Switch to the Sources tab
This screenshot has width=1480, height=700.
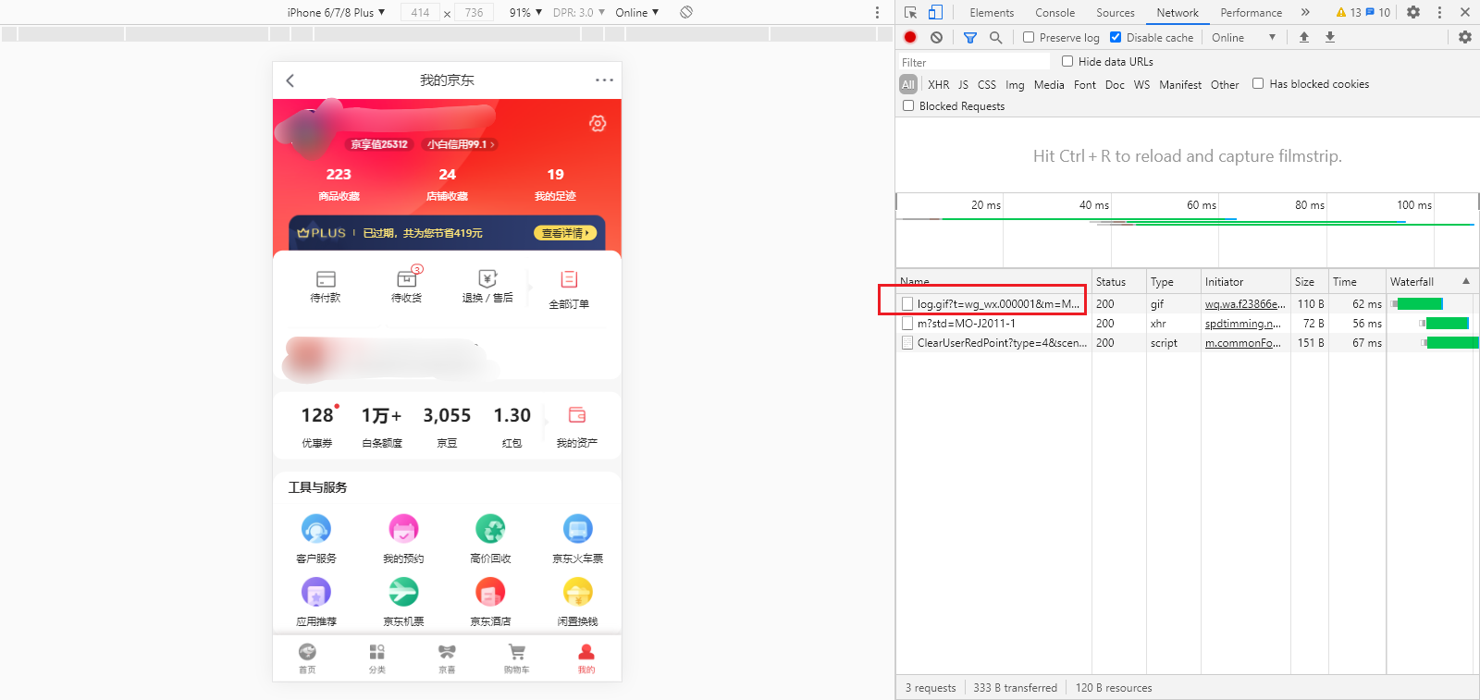[x=1115, y=13]
